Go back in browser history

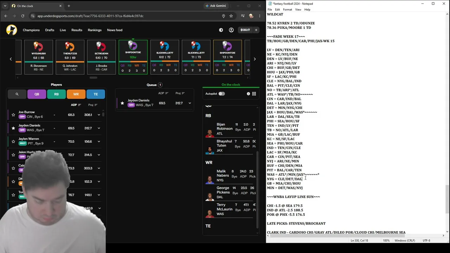pos(6,16)
